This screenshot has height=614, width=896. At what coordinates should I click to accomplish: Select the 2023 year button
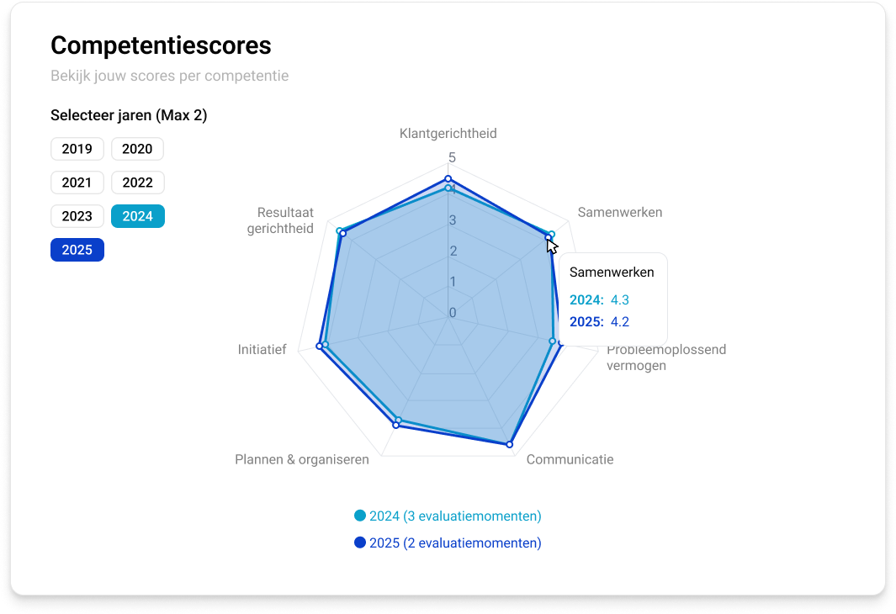coord(77,215)
